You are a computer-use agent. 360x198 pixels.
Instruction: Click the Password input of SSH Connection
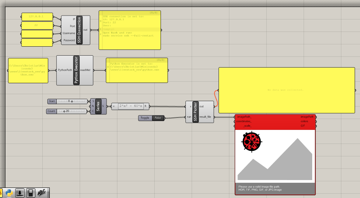[69, 40]
